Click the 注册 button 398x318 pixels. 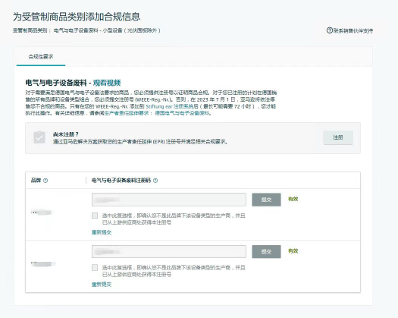tap(338, 137)
